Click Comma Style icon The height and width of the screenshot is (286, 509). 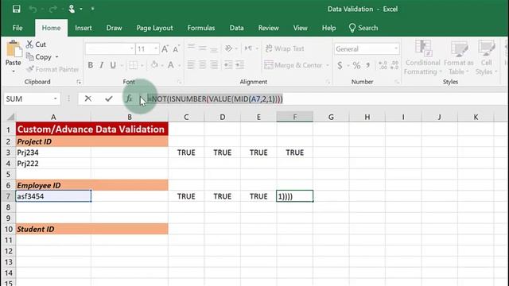tap(367, 65)
